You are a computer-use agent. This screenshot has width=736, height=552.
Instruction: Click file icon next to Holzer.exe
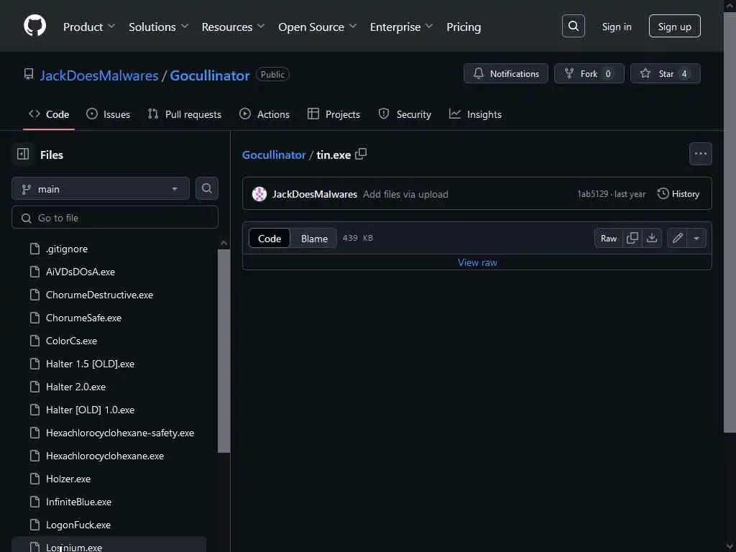coord(34,479)
